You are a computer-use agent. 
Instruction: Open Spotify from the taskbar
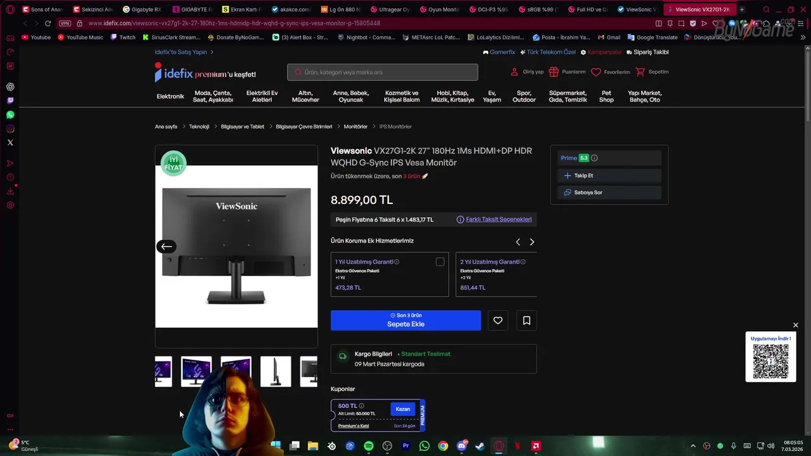tap(369, 446)
